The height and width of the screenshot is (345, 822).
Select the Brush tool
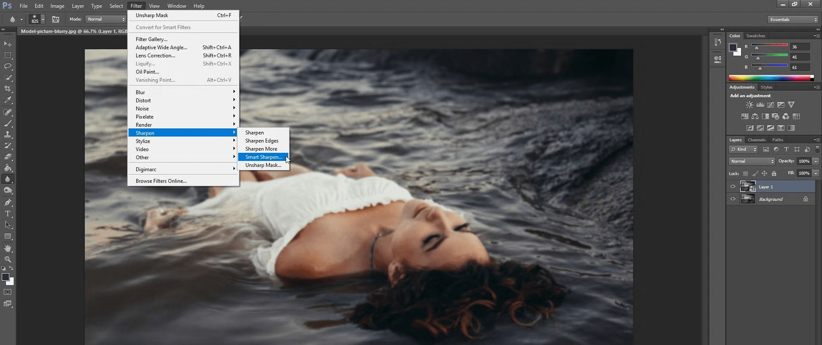(8, 123)
